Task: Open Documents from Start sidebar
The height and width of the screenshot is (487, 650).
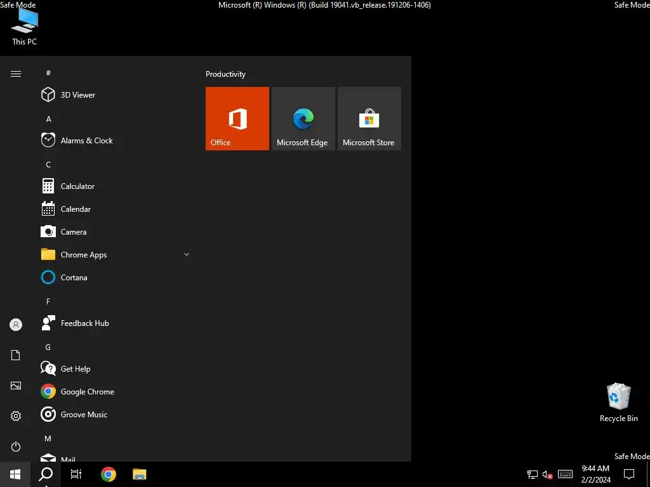Action: [16, 355]
